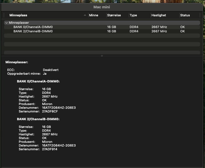Click 2667 MHz cell in BANK 2 row
Image resolution: width=205 pixels, height=168 pixels.
[x=159, y=31]
